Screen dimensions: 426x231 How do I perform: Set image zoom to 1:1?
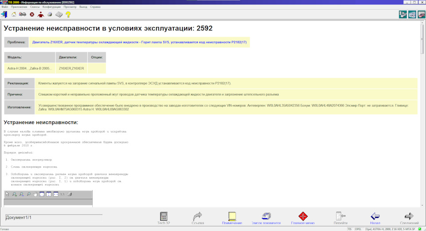pos(63,194)
